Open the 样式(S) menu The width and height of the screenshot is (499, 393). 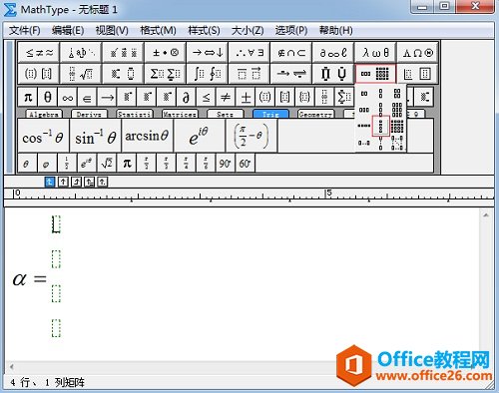204,31
